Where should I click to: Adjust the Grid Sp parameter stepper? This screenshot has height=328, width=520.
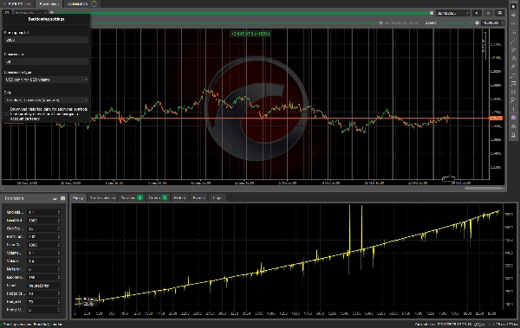click(59, 228)
